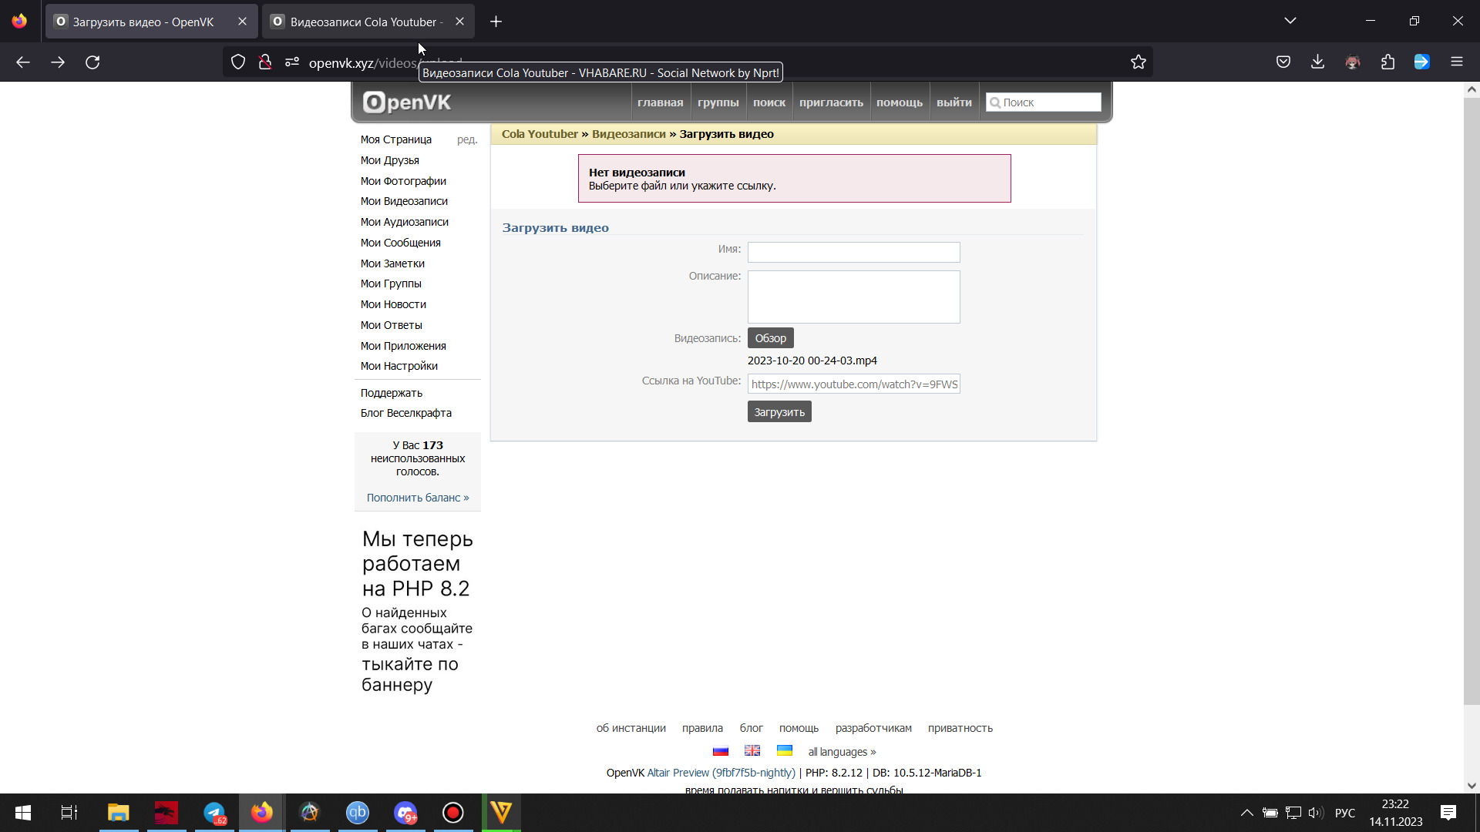Open Firefox downloads panel
1480x832 pixels.
coord(1317,62)
